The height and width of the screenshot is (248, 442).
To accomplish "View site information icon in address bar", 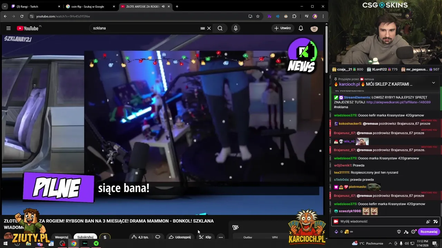I will pos(31,16).
